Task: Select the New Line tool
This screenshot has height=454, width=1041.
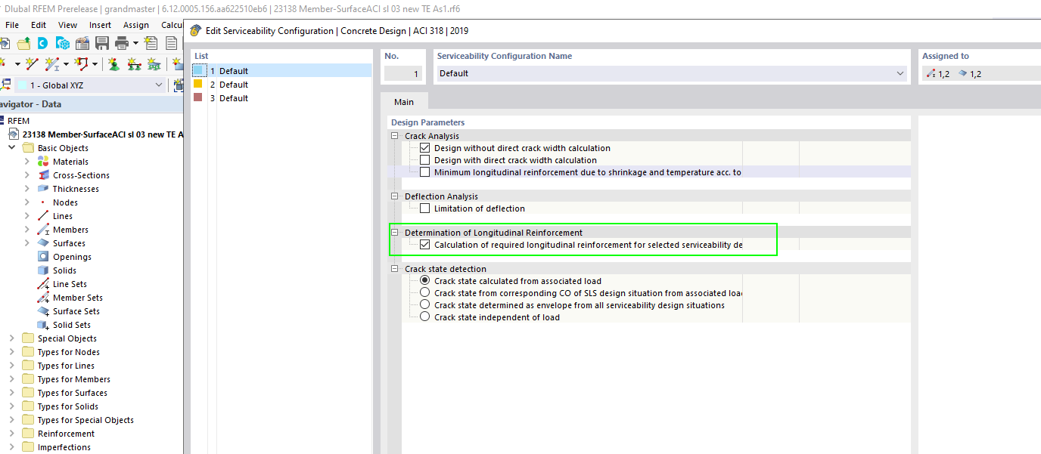Action: tap(32, 63)
